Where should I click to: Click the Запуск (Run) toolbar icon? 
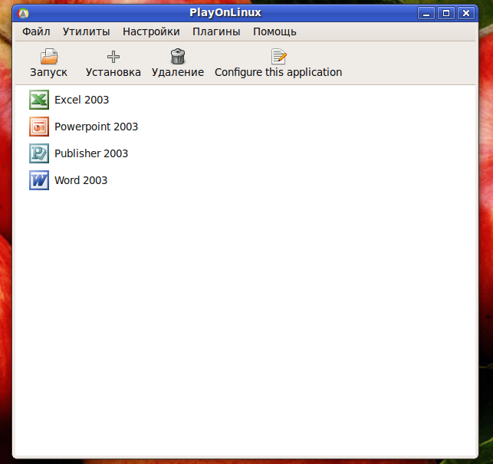49,56
